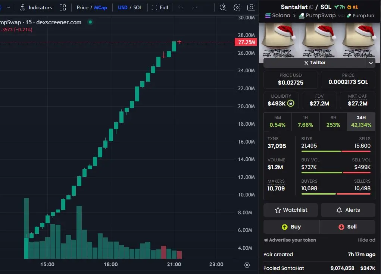Click the TXNS 37,095 value
Screen dimensions: 381x274
click(x=277, y=146)
